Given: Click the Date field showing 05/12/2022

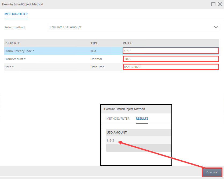Looking at the screenshot, I should point(171,67).
